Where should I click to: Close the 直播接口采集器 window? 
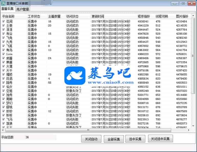click(192, 4)
